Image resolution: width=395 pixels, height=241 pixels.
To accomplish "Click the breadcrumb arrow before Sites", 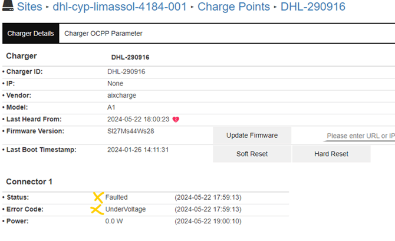I will click(8, 8).
